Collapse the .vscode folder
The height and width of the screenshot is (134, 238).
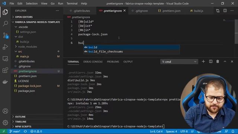pyautogui.click(x=23, y=27)
